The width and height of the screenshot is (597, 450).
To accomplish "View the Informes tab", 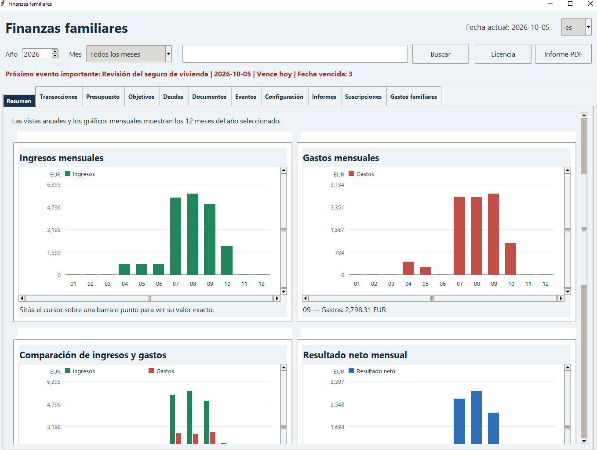I will (x=324, y=97).
